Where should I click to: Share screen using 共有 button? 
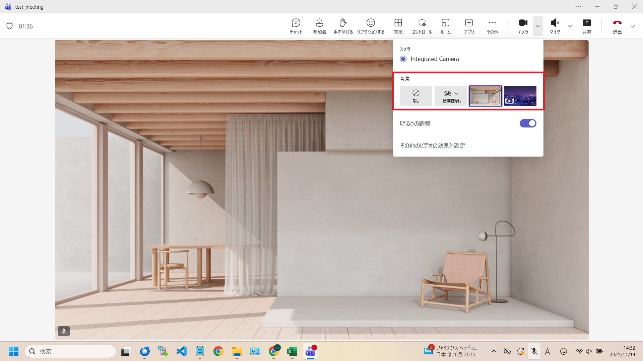(x=586, y=26)
